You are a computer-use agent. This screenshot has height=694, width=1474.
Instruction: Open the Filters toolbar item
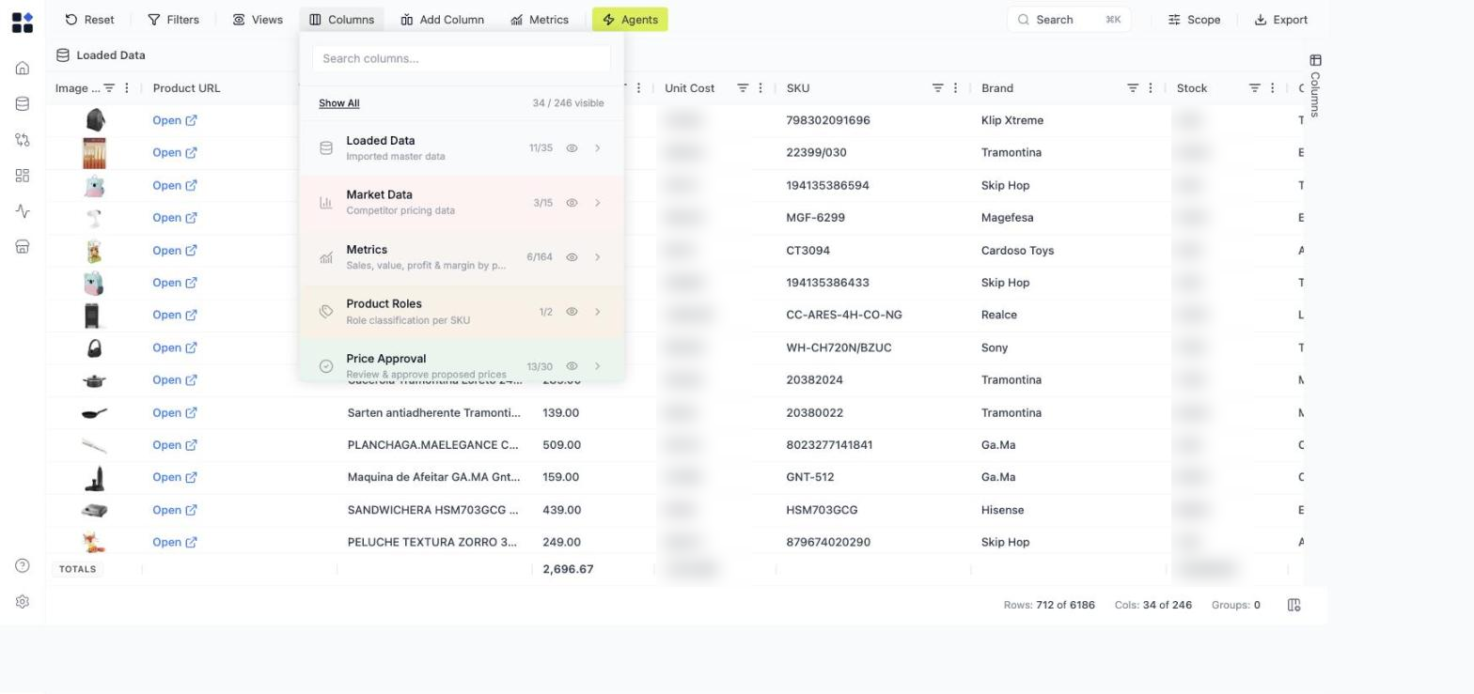[174, 20]
